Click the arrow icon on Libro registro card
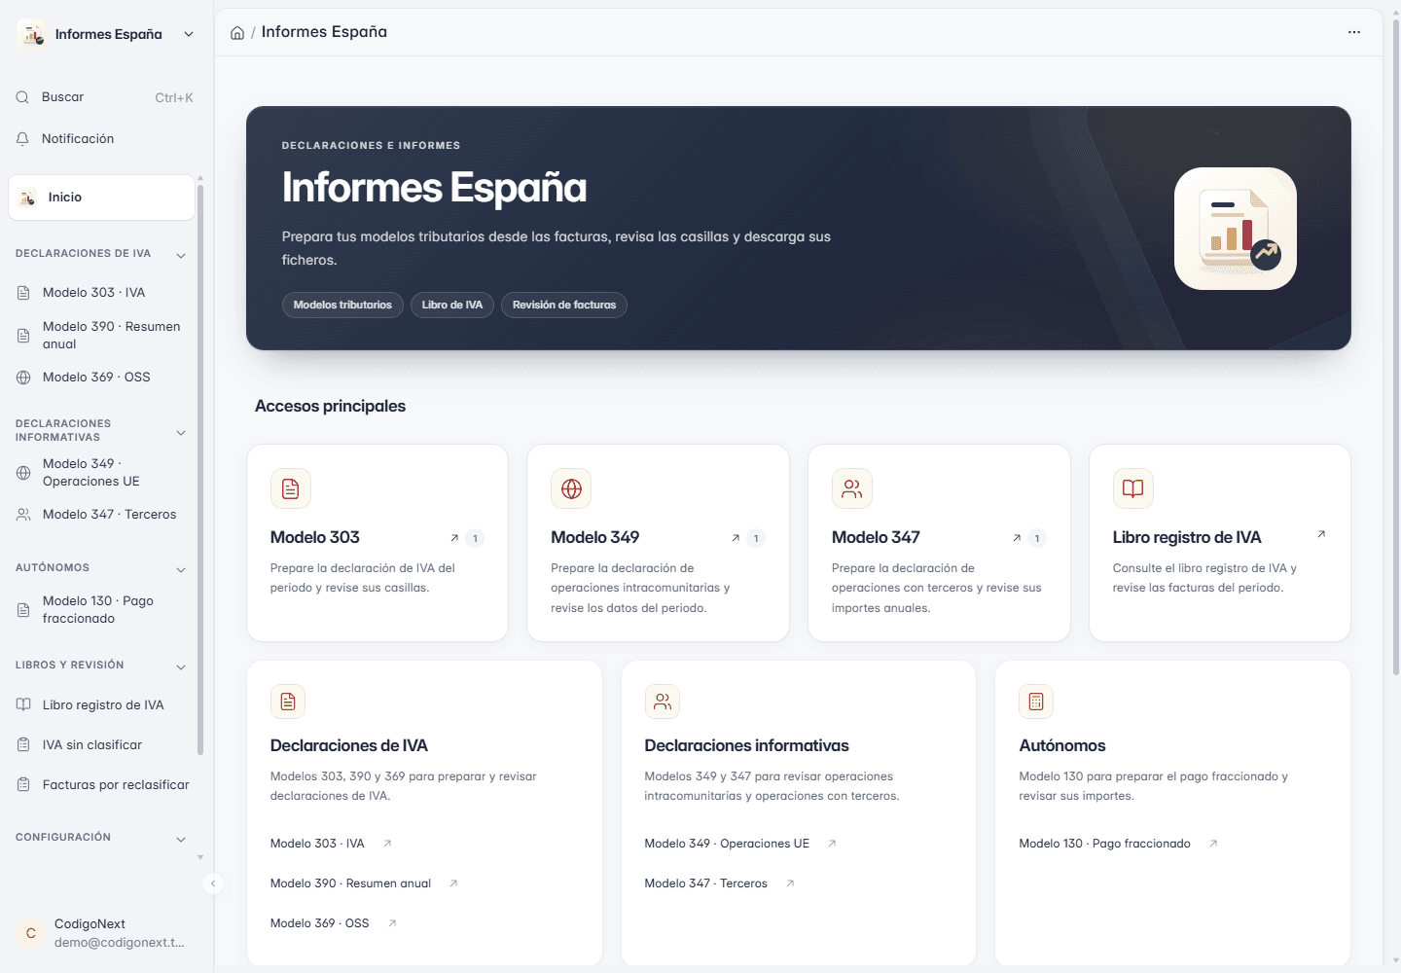Viewport: 1401px width, 973px height. 1321,534
